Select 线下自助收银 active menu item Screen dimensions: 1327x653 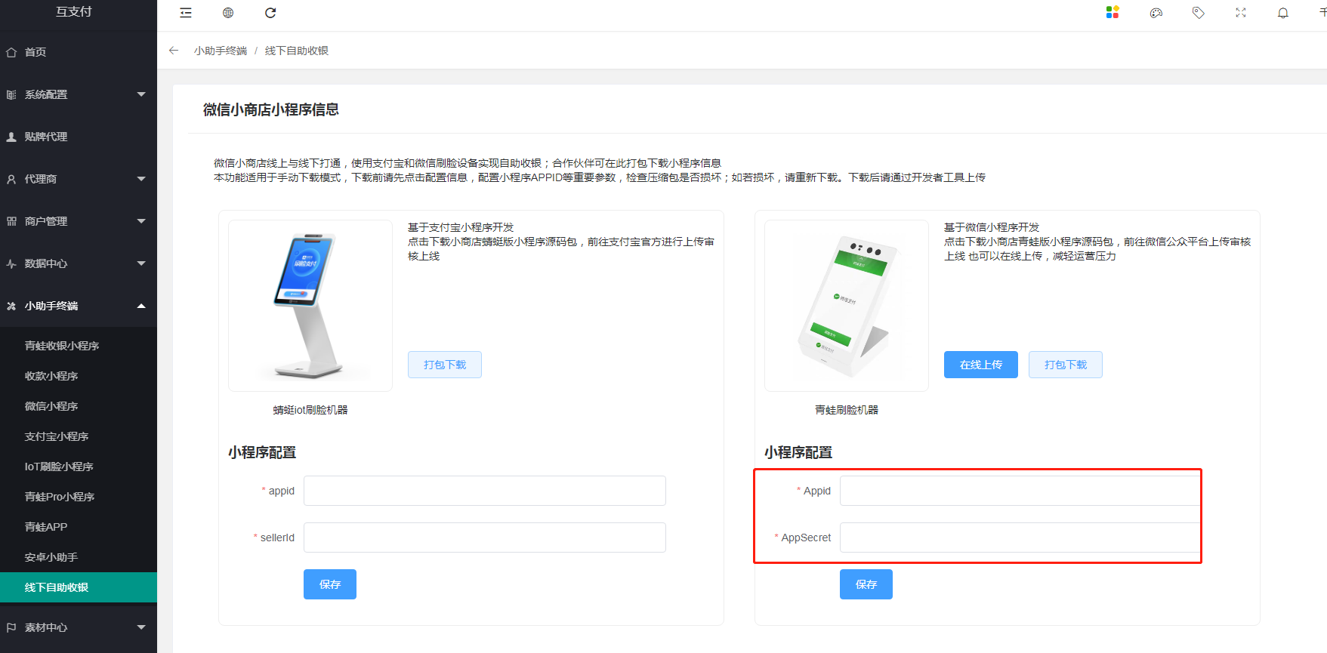[79, 587]
